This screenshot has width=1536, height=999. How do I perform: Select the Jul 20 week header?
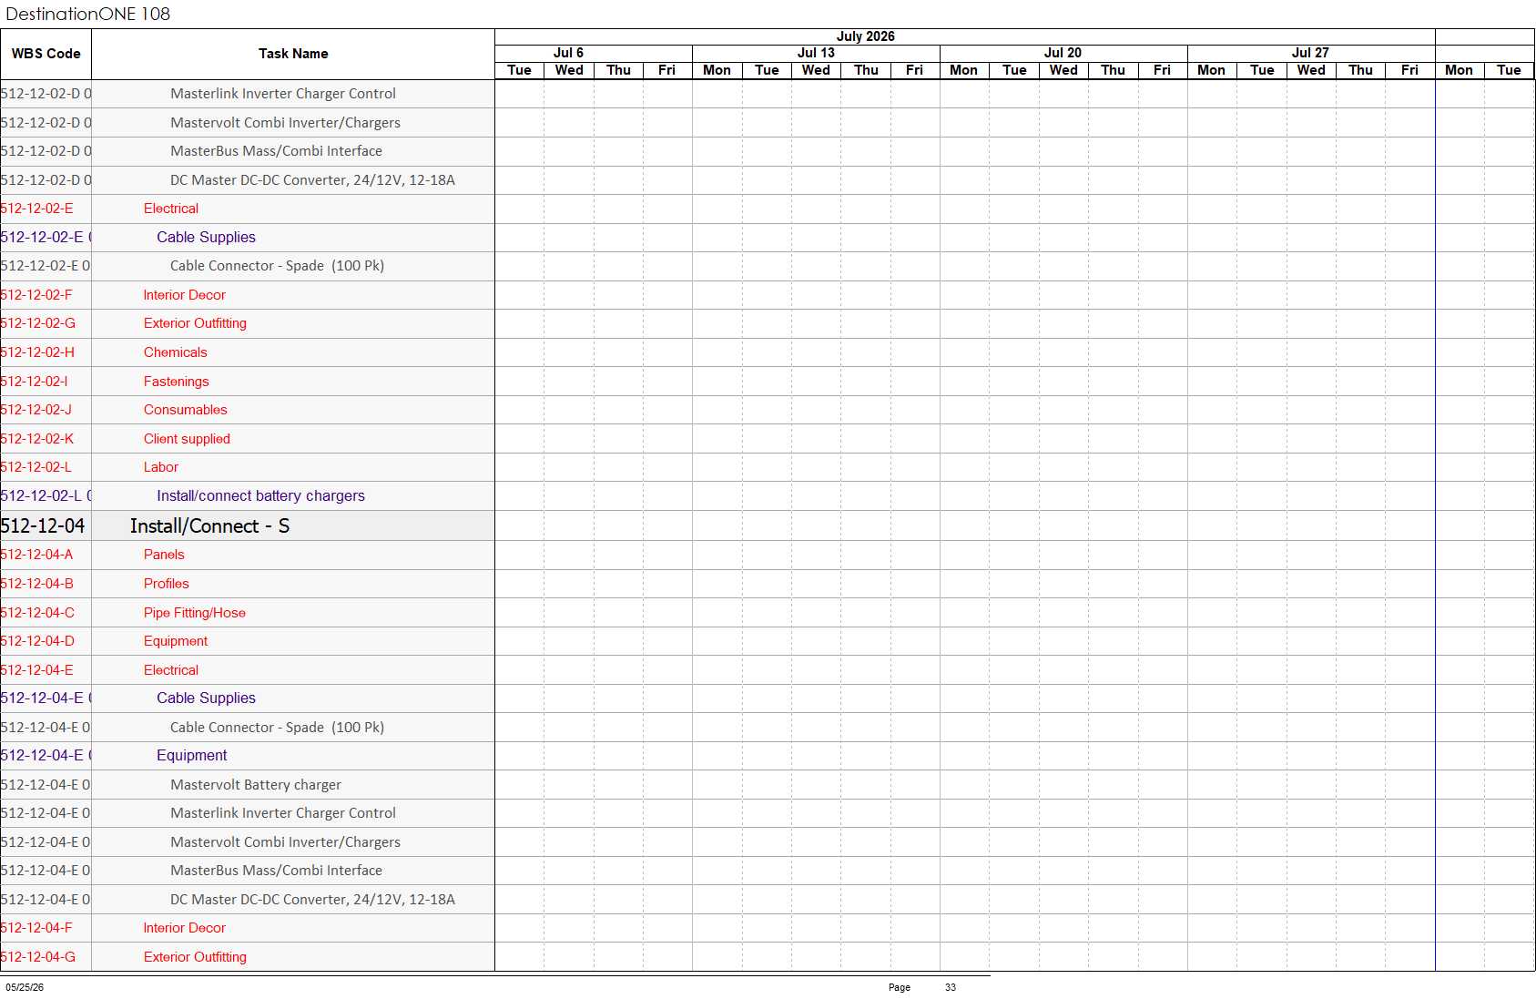click(x=1063, y=53)
